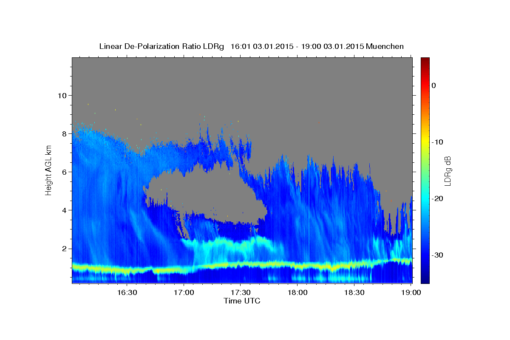Click the 18:30 time tick label
This screenshot has width=510, height=340.
tap(354, 292)
